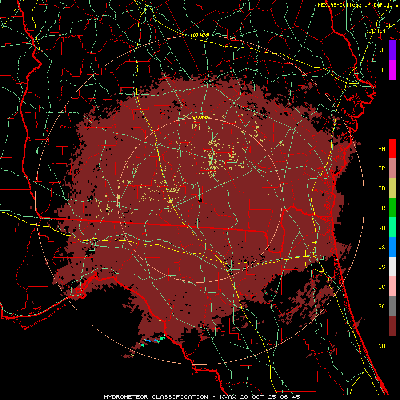
Task: Click the 50 NMI range ring label
Action: tap(200, 118)
